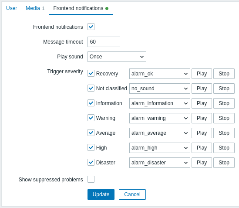Open the no_sound dropdown for Not classified
Screen dimensions: 239x208
[x=160, y=89]
